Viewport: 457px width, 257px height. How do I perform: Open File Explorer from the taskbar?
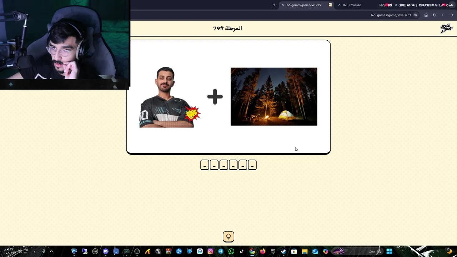coord(305,251)
